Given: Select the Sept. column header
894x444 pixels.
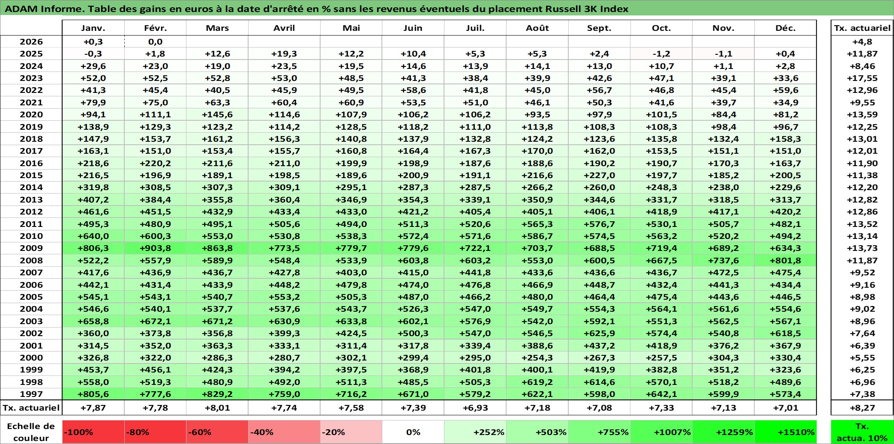Looking at the screenshot, I should click(x=600, y=28).
